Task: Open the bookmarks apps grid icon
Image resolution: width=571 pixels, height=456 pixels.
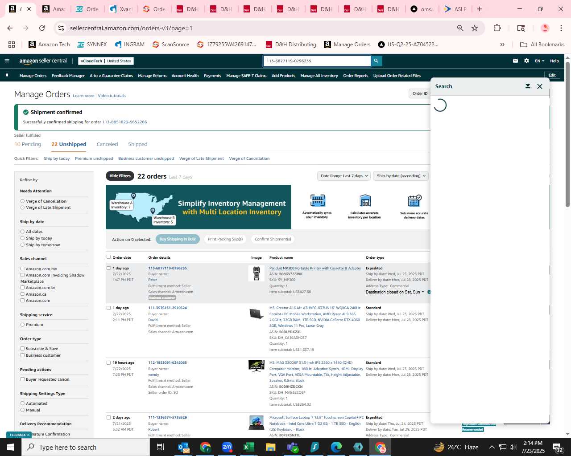Action: tap(12, 45)
